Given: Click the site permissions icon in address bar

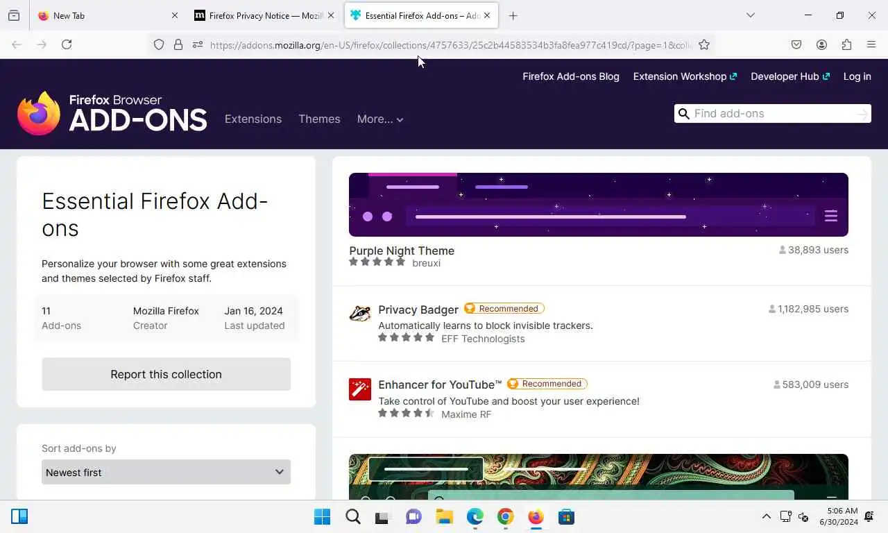Looking at the screenshot, I should [x=198, y=44].
